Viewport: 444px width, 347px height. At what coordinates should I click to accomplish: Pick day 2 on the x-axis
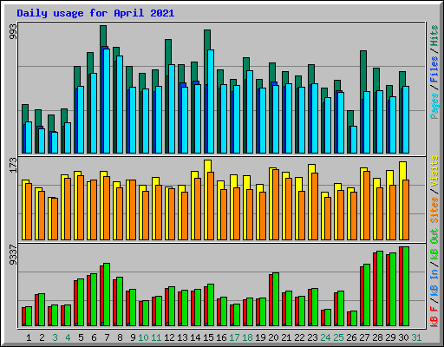pyautogui.click(x=42, y=337)
